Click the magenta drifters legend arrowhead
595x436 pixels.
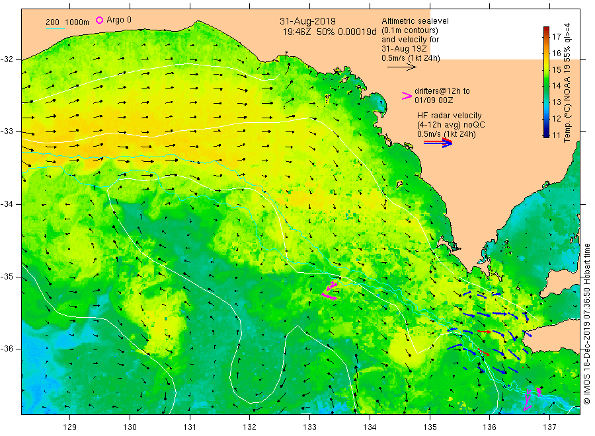point(407,96)
